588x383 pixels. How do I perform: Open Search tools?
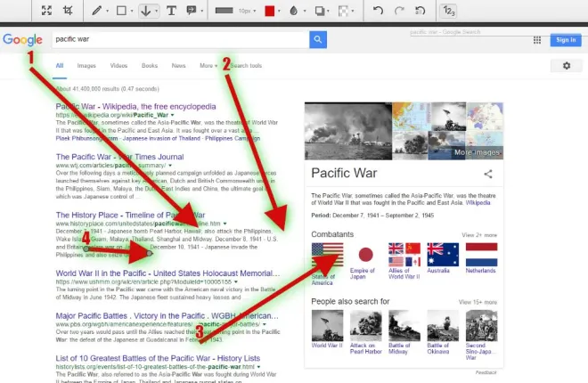coord(247,66)
